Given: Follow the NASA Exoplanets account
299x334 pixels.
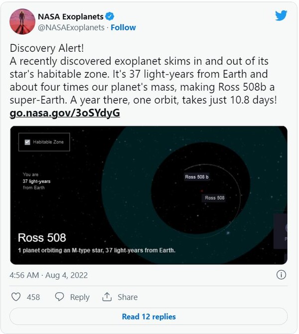Looking at the screenshot, I should (123, 27).
